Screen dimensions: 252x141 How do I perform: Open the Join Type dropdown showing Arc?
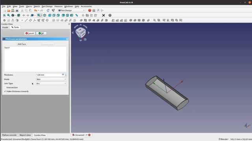click(51, 83)
